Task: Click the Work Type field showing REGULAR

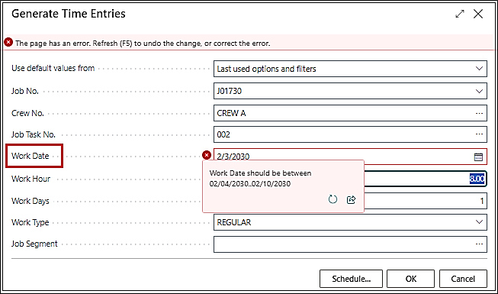Action: point(350,222)
